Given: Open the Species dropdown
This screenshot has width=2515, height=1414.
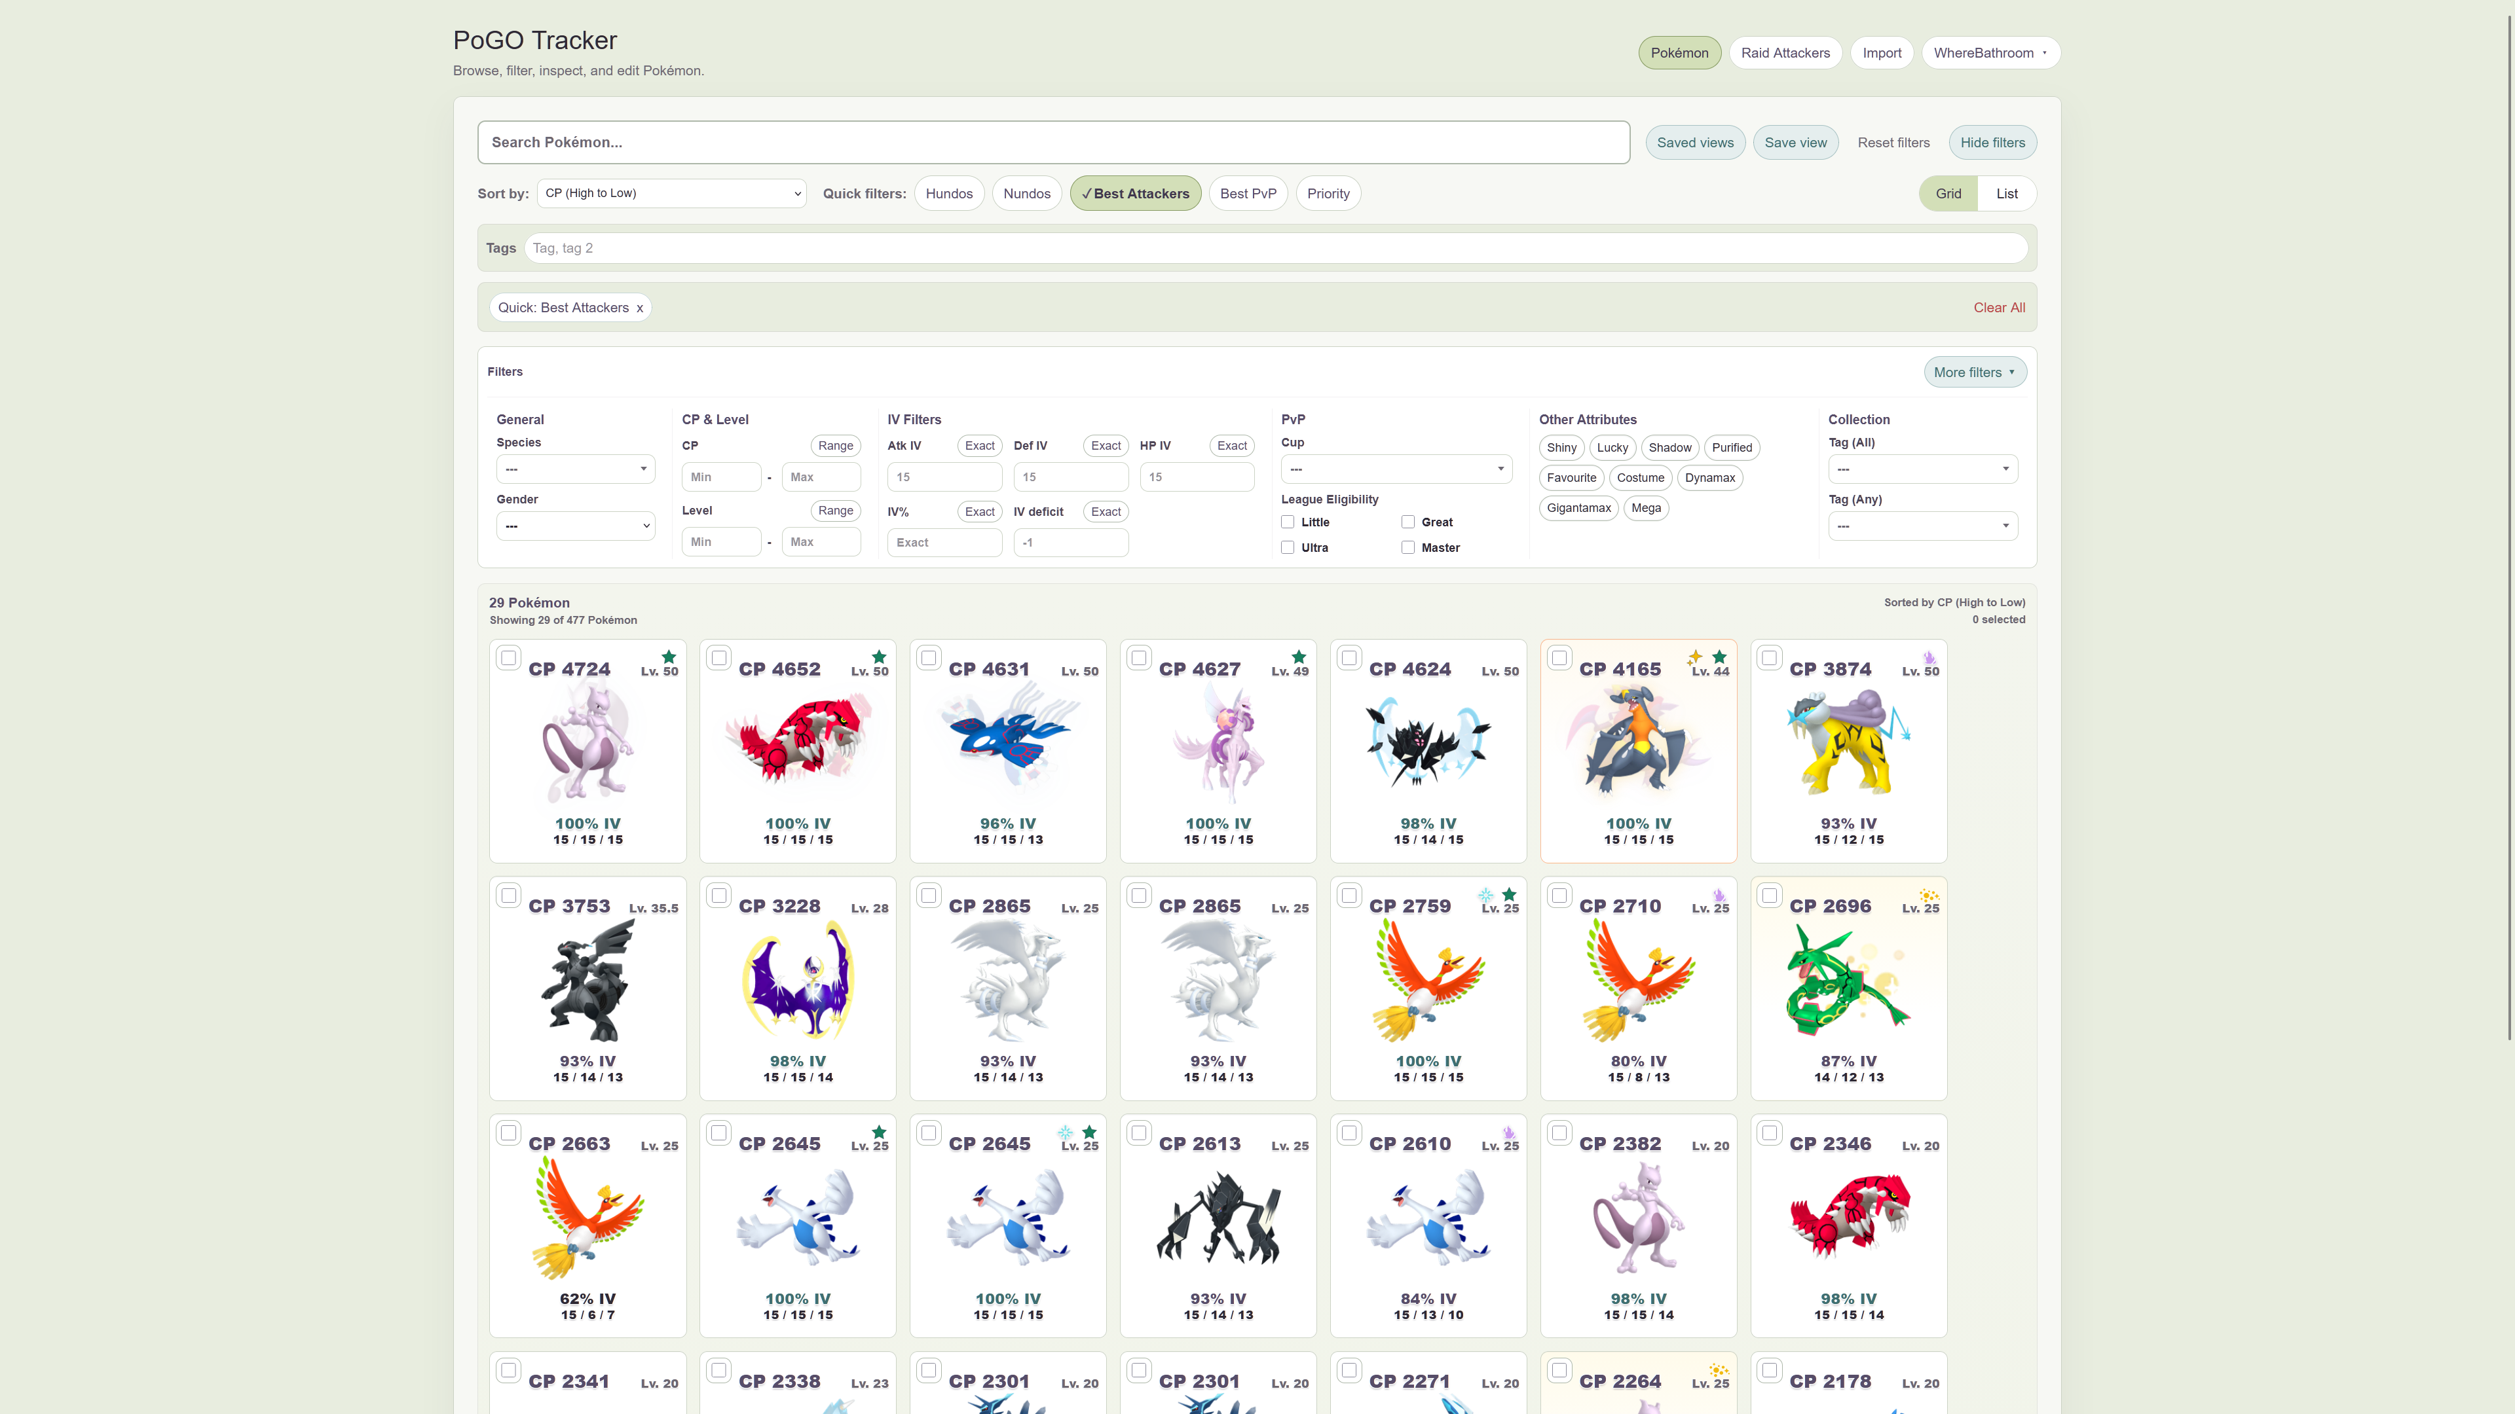Looking at the screenshot, I should click(x=575, y=469).
